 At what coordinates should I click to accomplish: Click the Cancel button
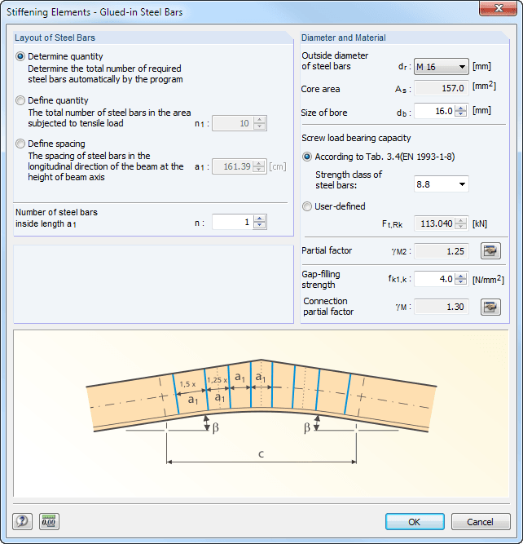(x=481, y=521)
